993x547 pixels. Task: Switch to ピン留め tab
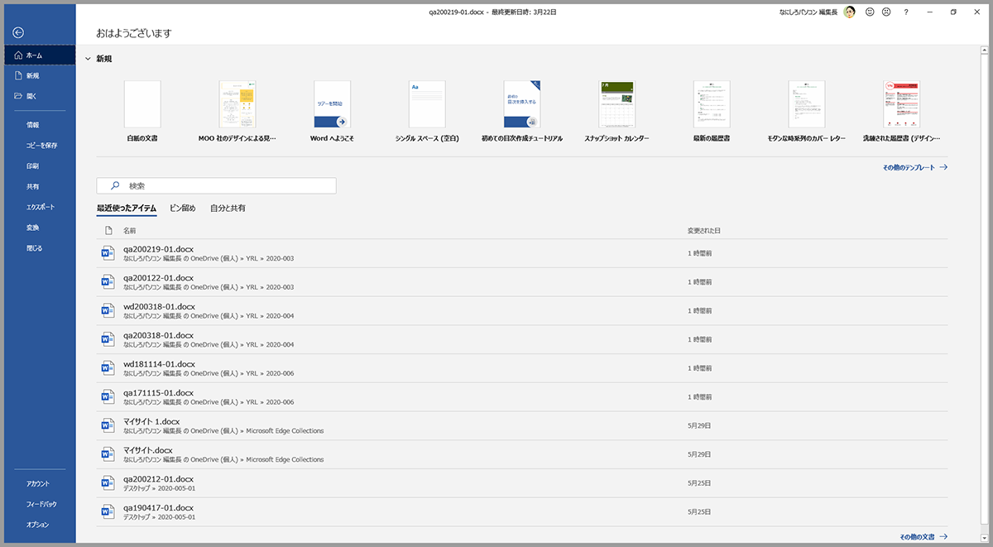point(183,209)
